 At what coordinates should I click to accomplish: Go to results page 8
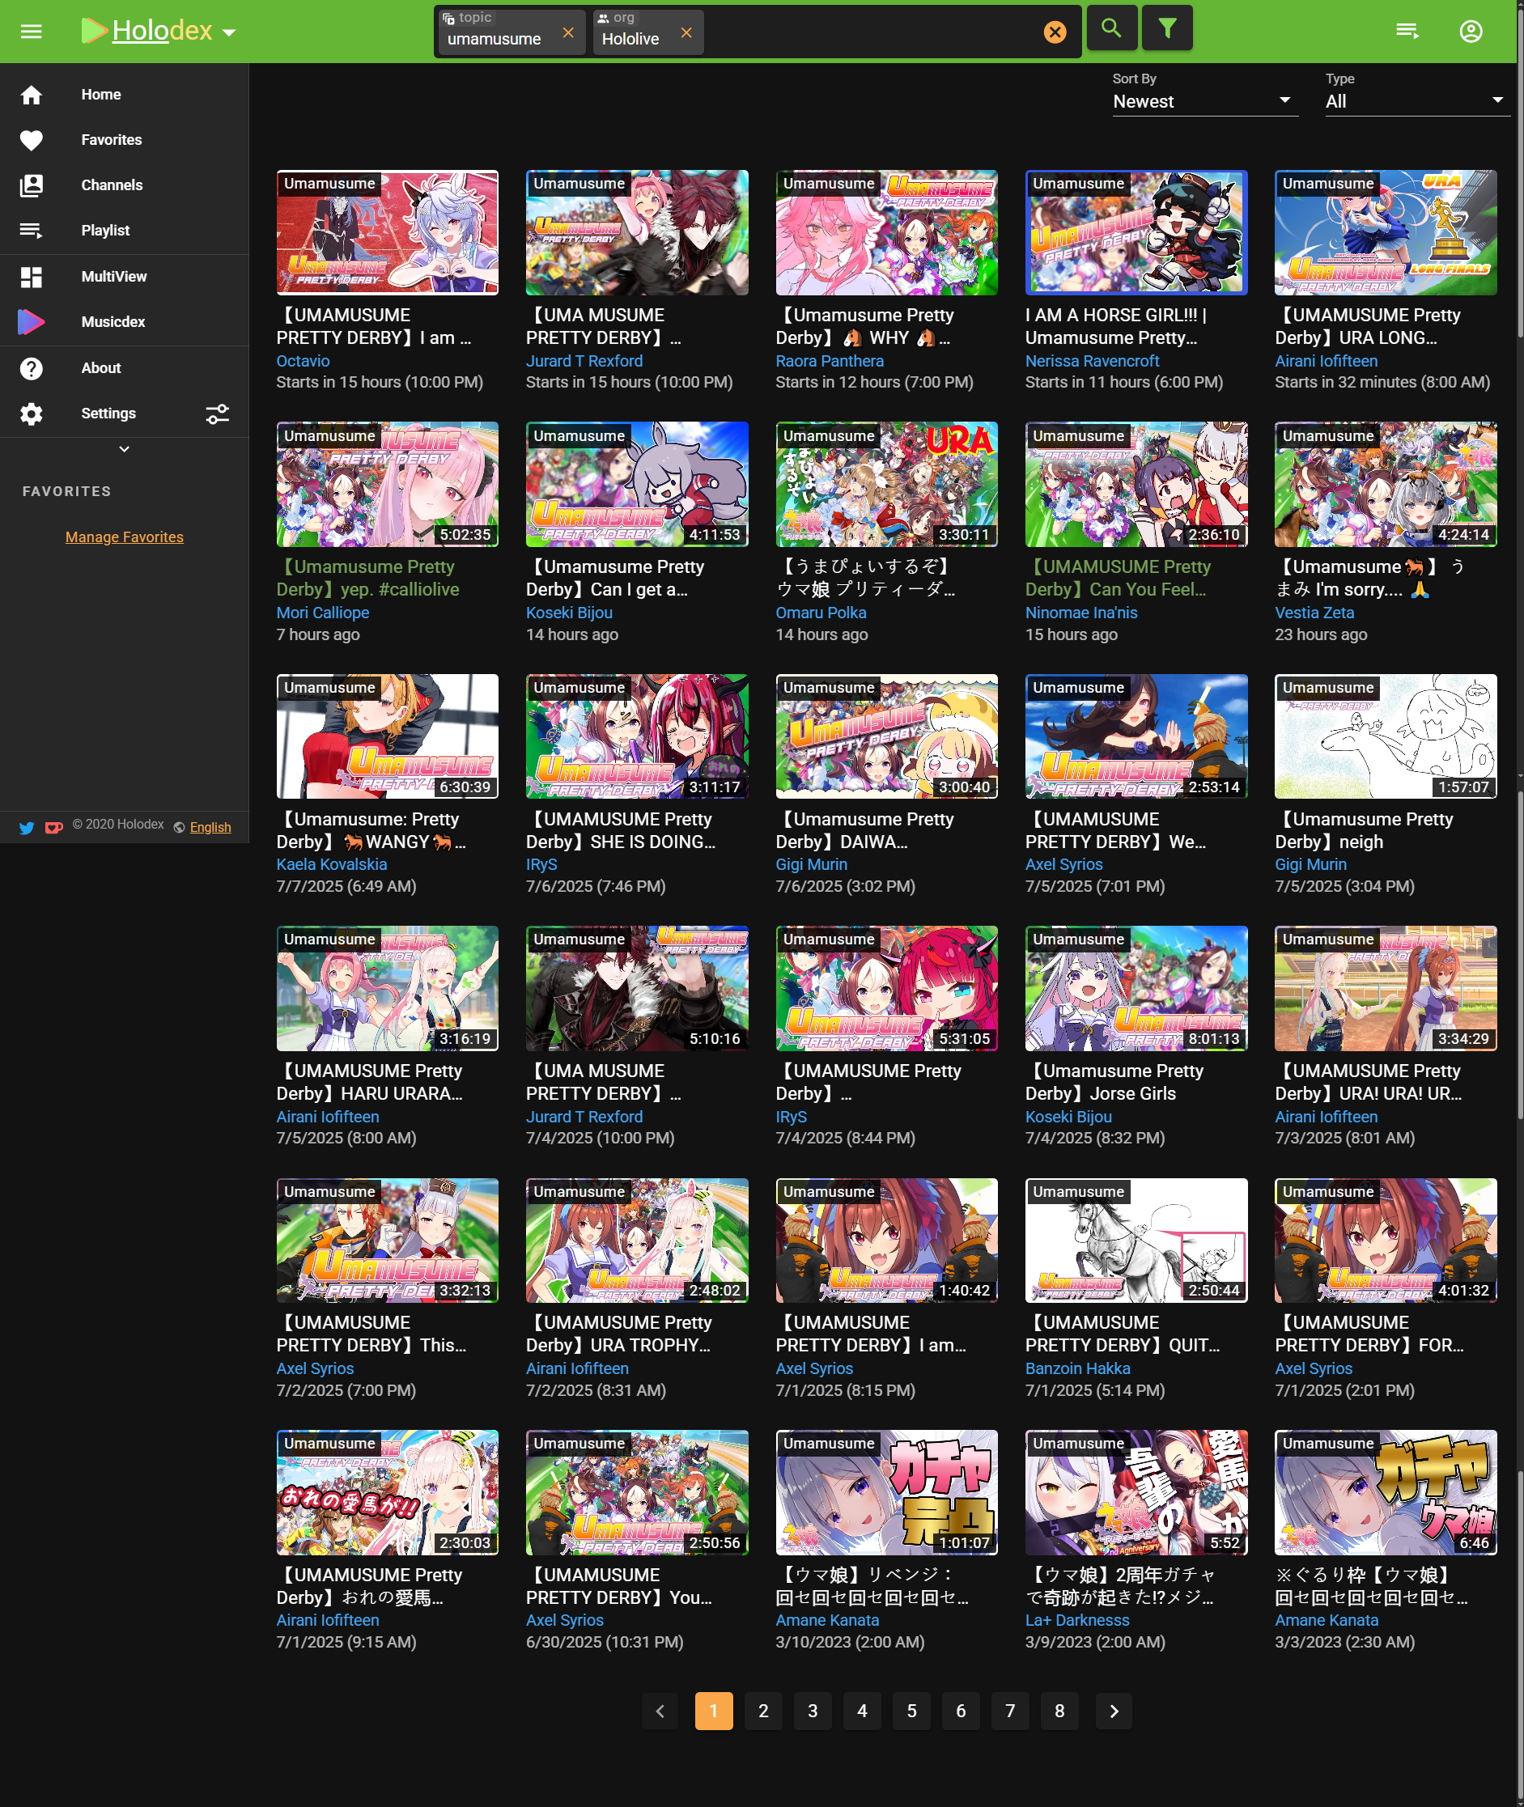pos(1059,1712)
